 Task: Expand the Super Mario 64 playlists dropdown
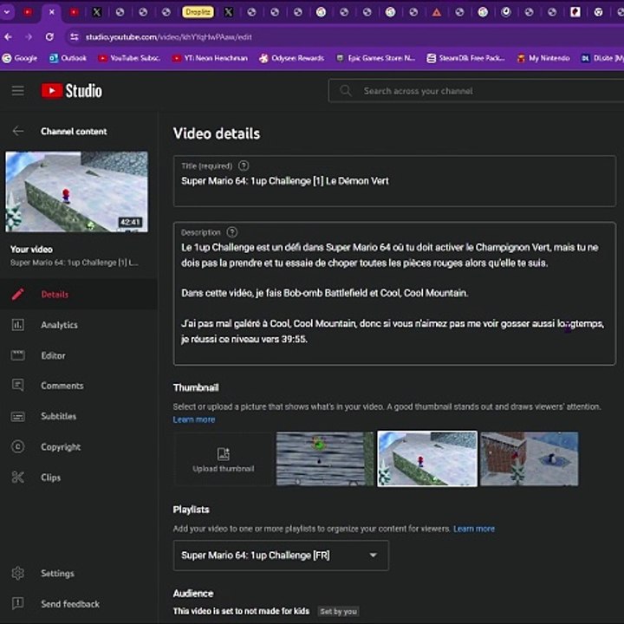281,556
